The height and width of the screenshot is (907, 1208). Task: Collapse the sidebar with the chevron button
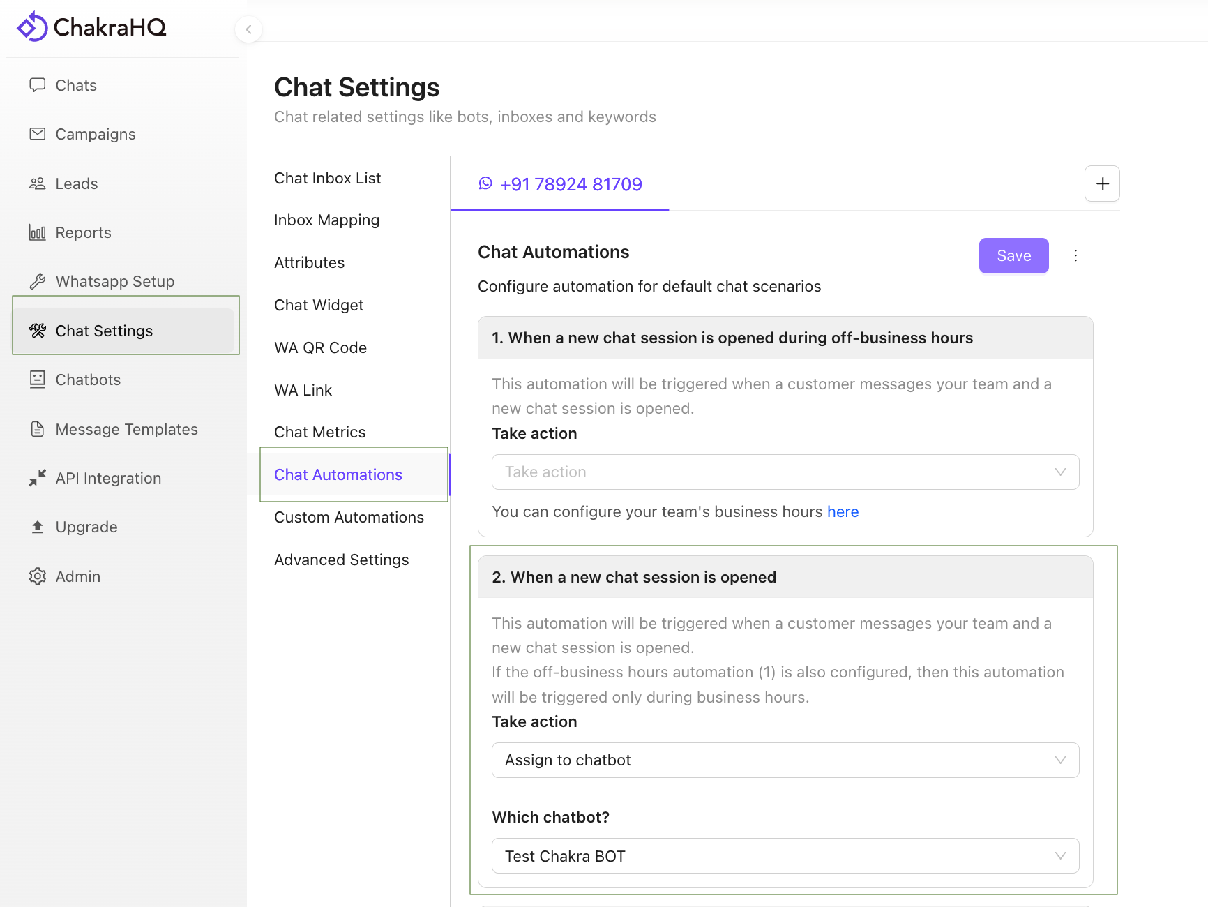248,29
